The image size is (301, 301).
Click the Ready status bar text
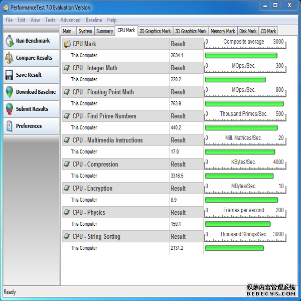click(10, 292)
